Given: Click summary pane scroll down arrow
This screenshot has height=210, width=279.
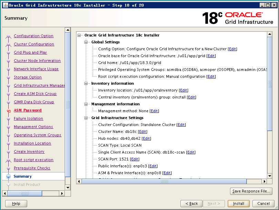Looking at the screenshot, I should pos(270,176).
